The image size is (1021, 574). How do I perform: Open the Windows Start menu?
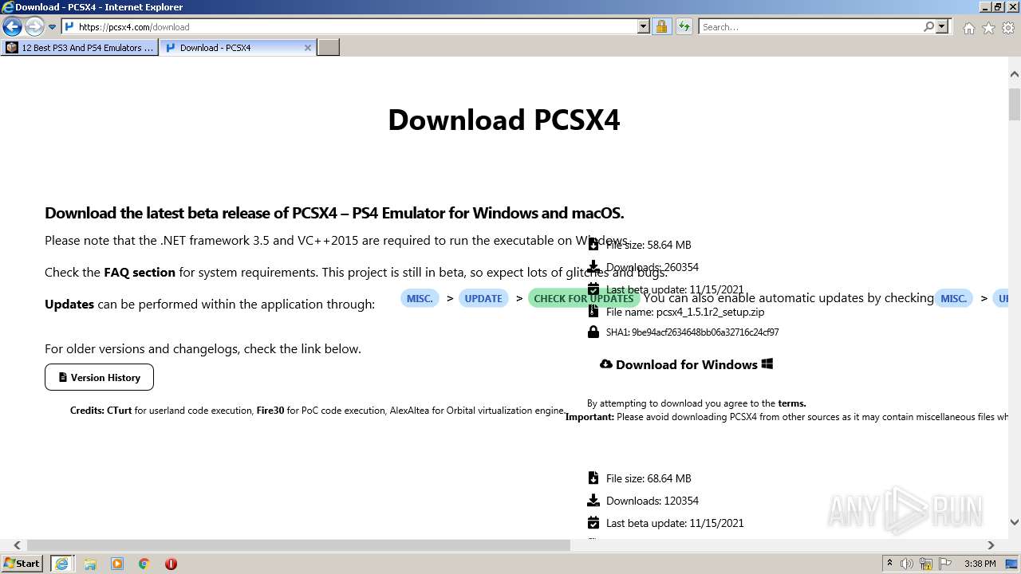(22, 563)
